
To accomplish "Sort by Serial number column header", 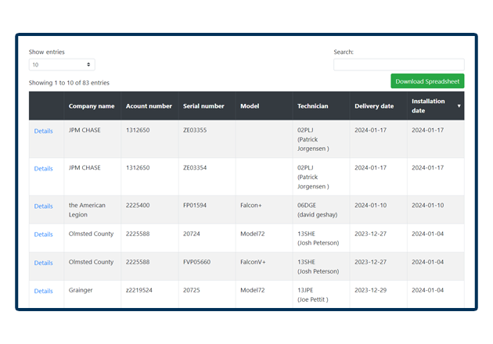I will tap(203, 106).
